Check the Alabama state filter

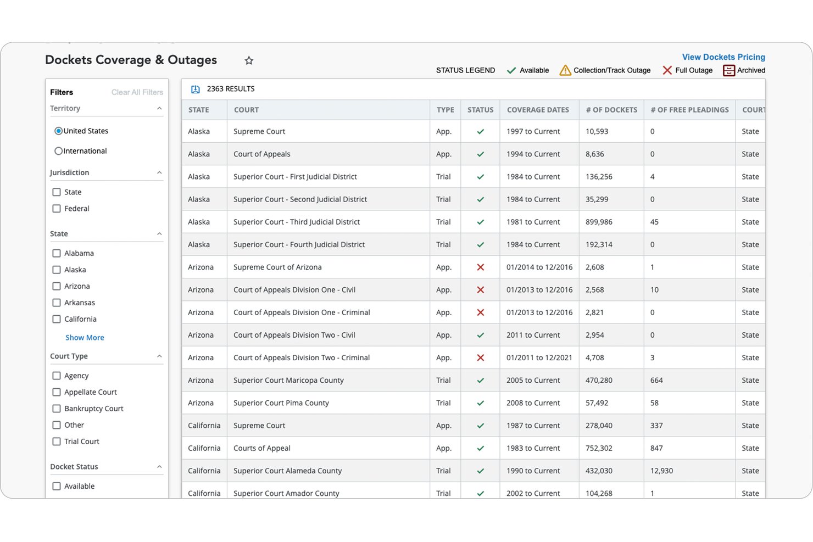point(56,253)
